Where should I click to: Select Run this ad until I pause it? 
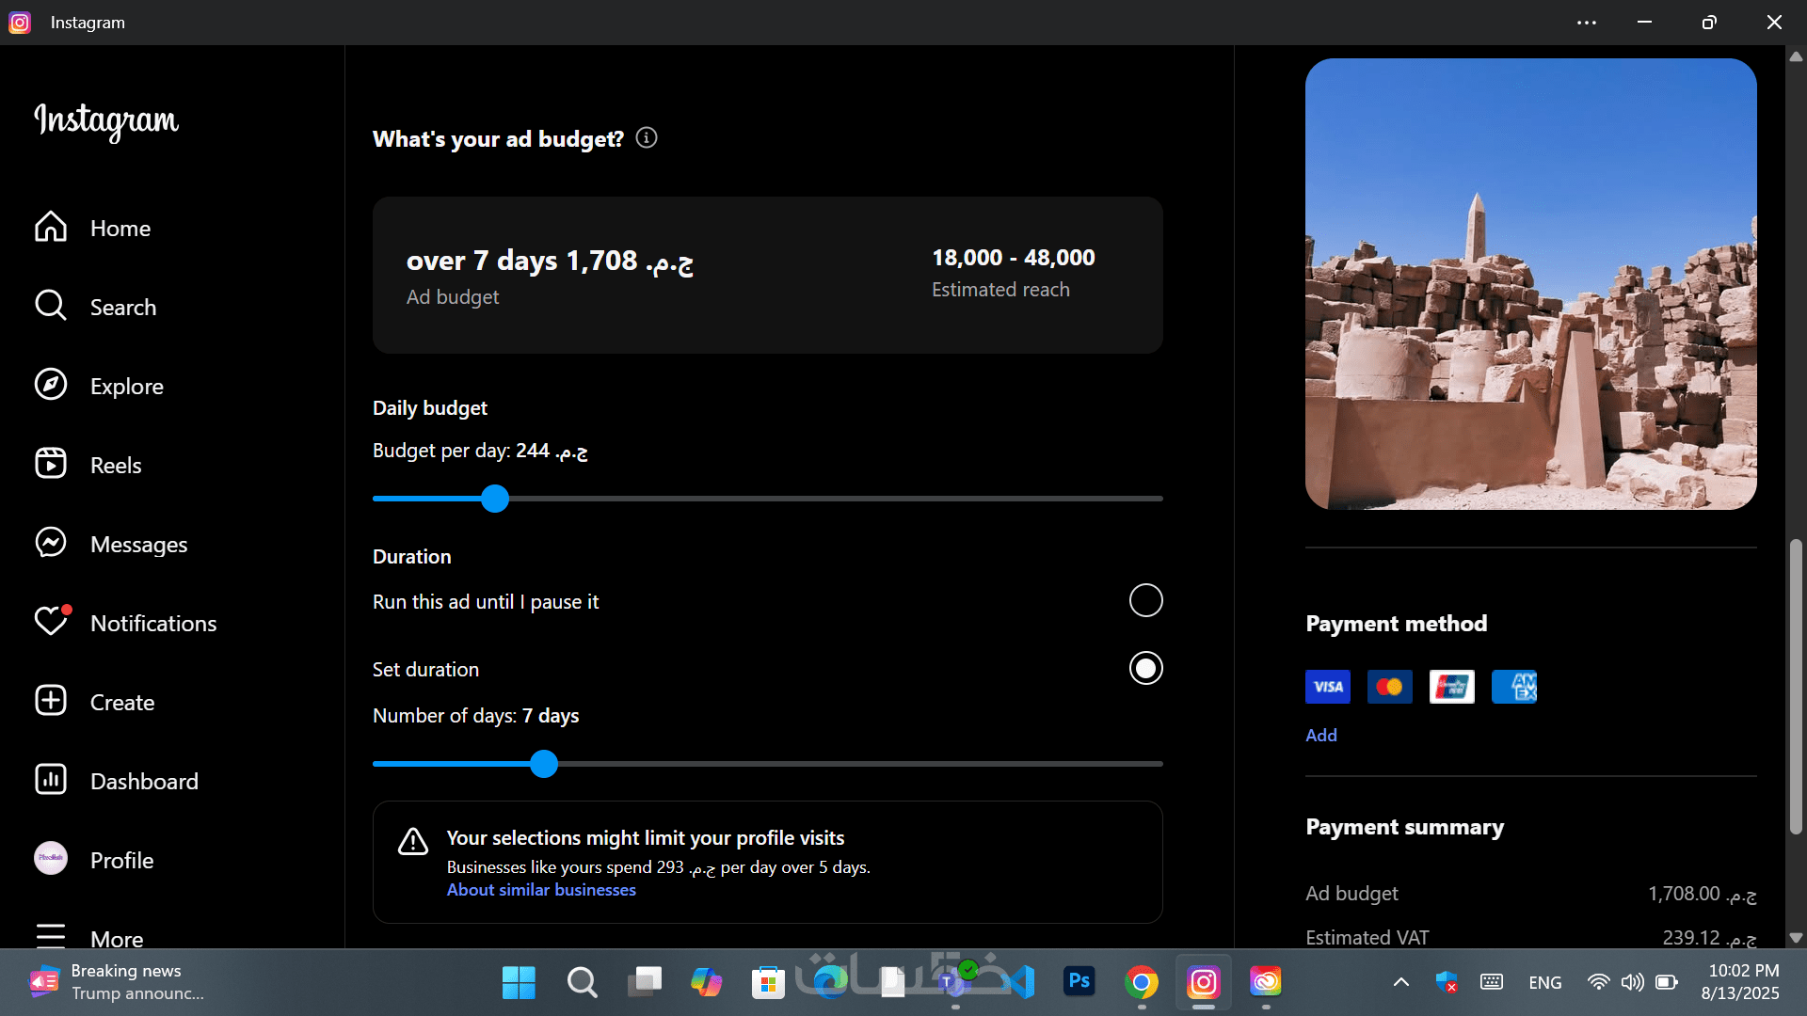[1145, 600]
